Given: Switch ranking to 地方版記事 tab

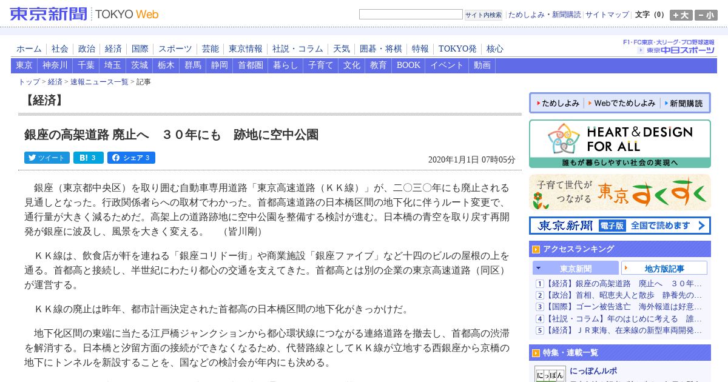Looking at the screenshot, I should pyautogui.click(x=664, y=268).
